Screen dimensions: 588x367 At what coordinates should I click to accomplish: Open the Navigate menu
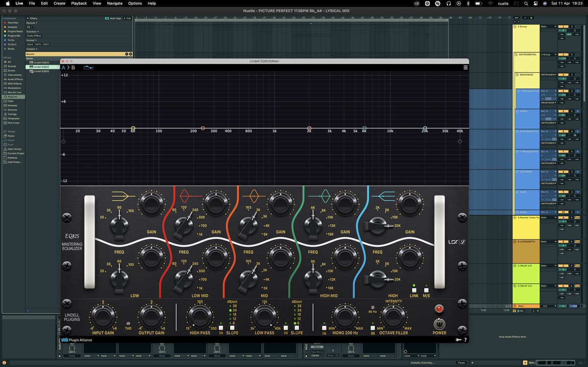pyautogui.click(x=115, y=3)
